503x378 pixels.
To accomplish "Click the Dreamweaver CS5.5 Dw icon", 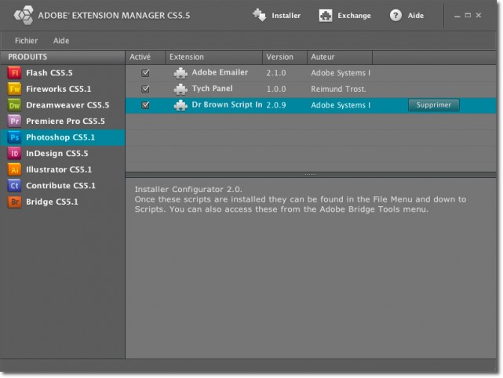I will [x=14, y=105].
